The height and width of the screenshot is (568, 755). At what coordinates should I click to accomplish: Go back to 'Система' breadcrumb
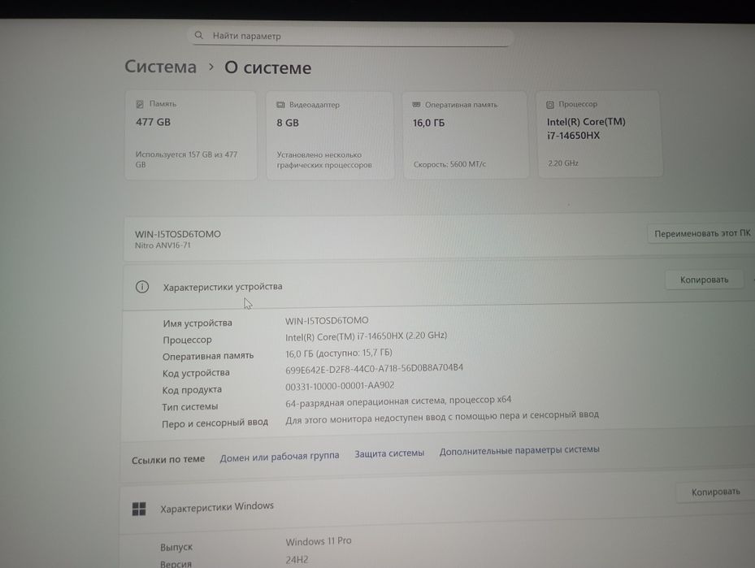click(x=160, y=67)
